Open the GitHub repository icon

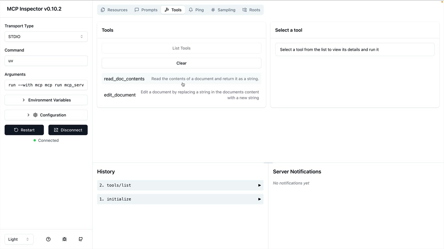click(80, 239)
